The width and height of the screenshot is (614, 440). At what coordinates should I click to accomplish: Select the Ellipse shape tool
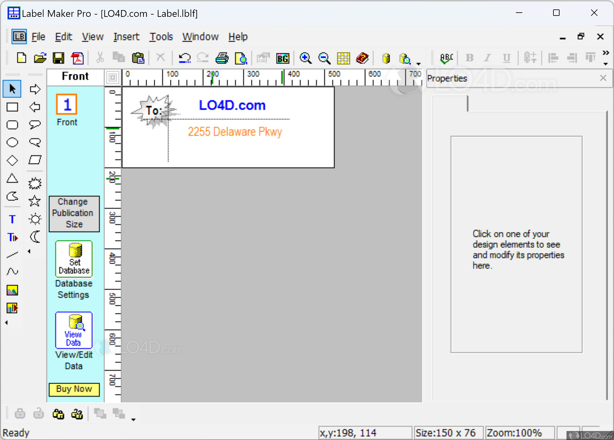click(12, 143)
